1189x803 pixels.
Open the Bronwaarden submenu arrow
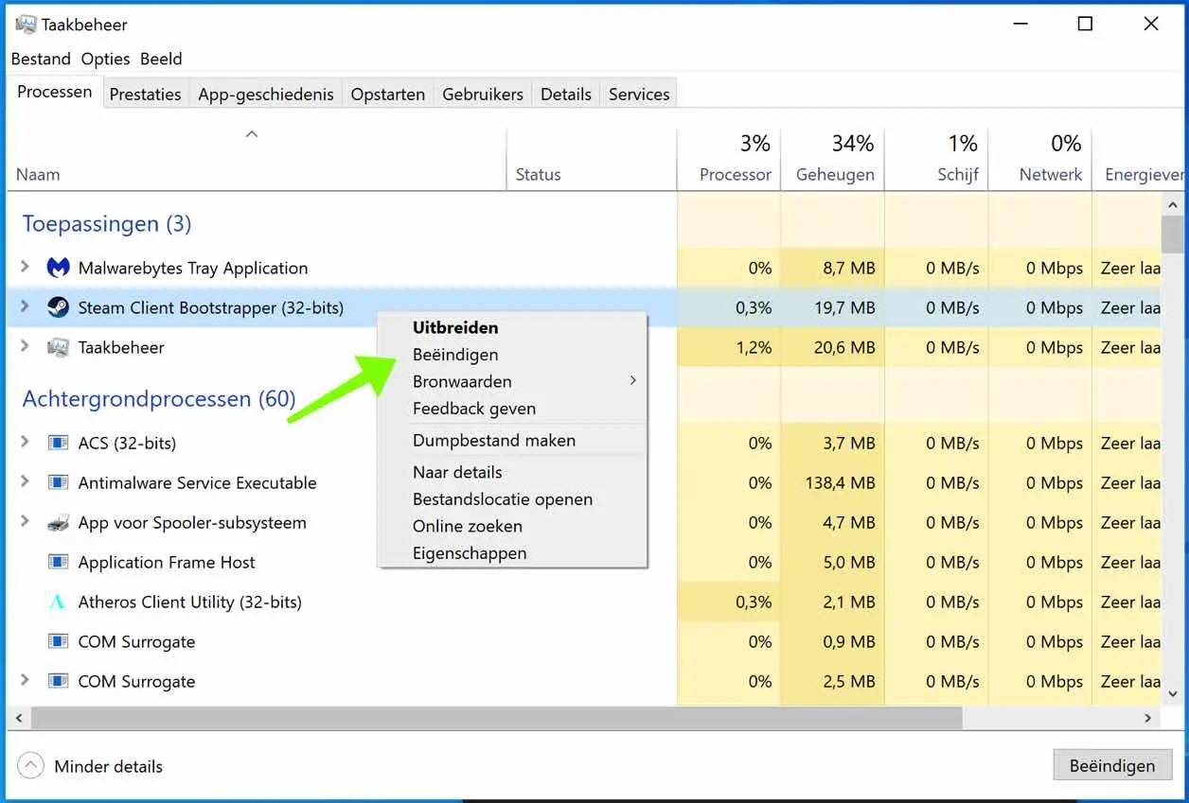click(632, 381)
